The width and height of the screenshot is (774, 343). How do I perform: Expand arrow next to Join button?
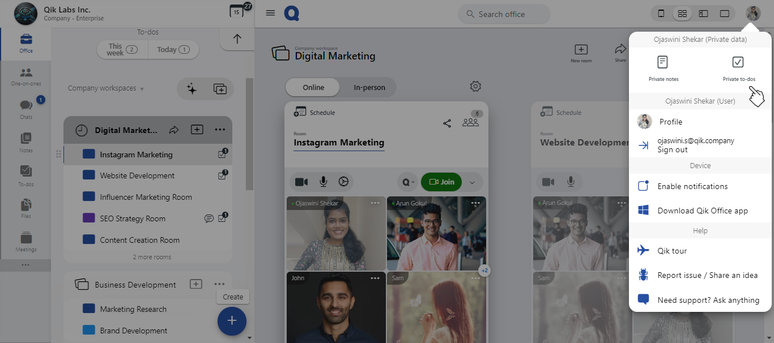coord(472,182)
